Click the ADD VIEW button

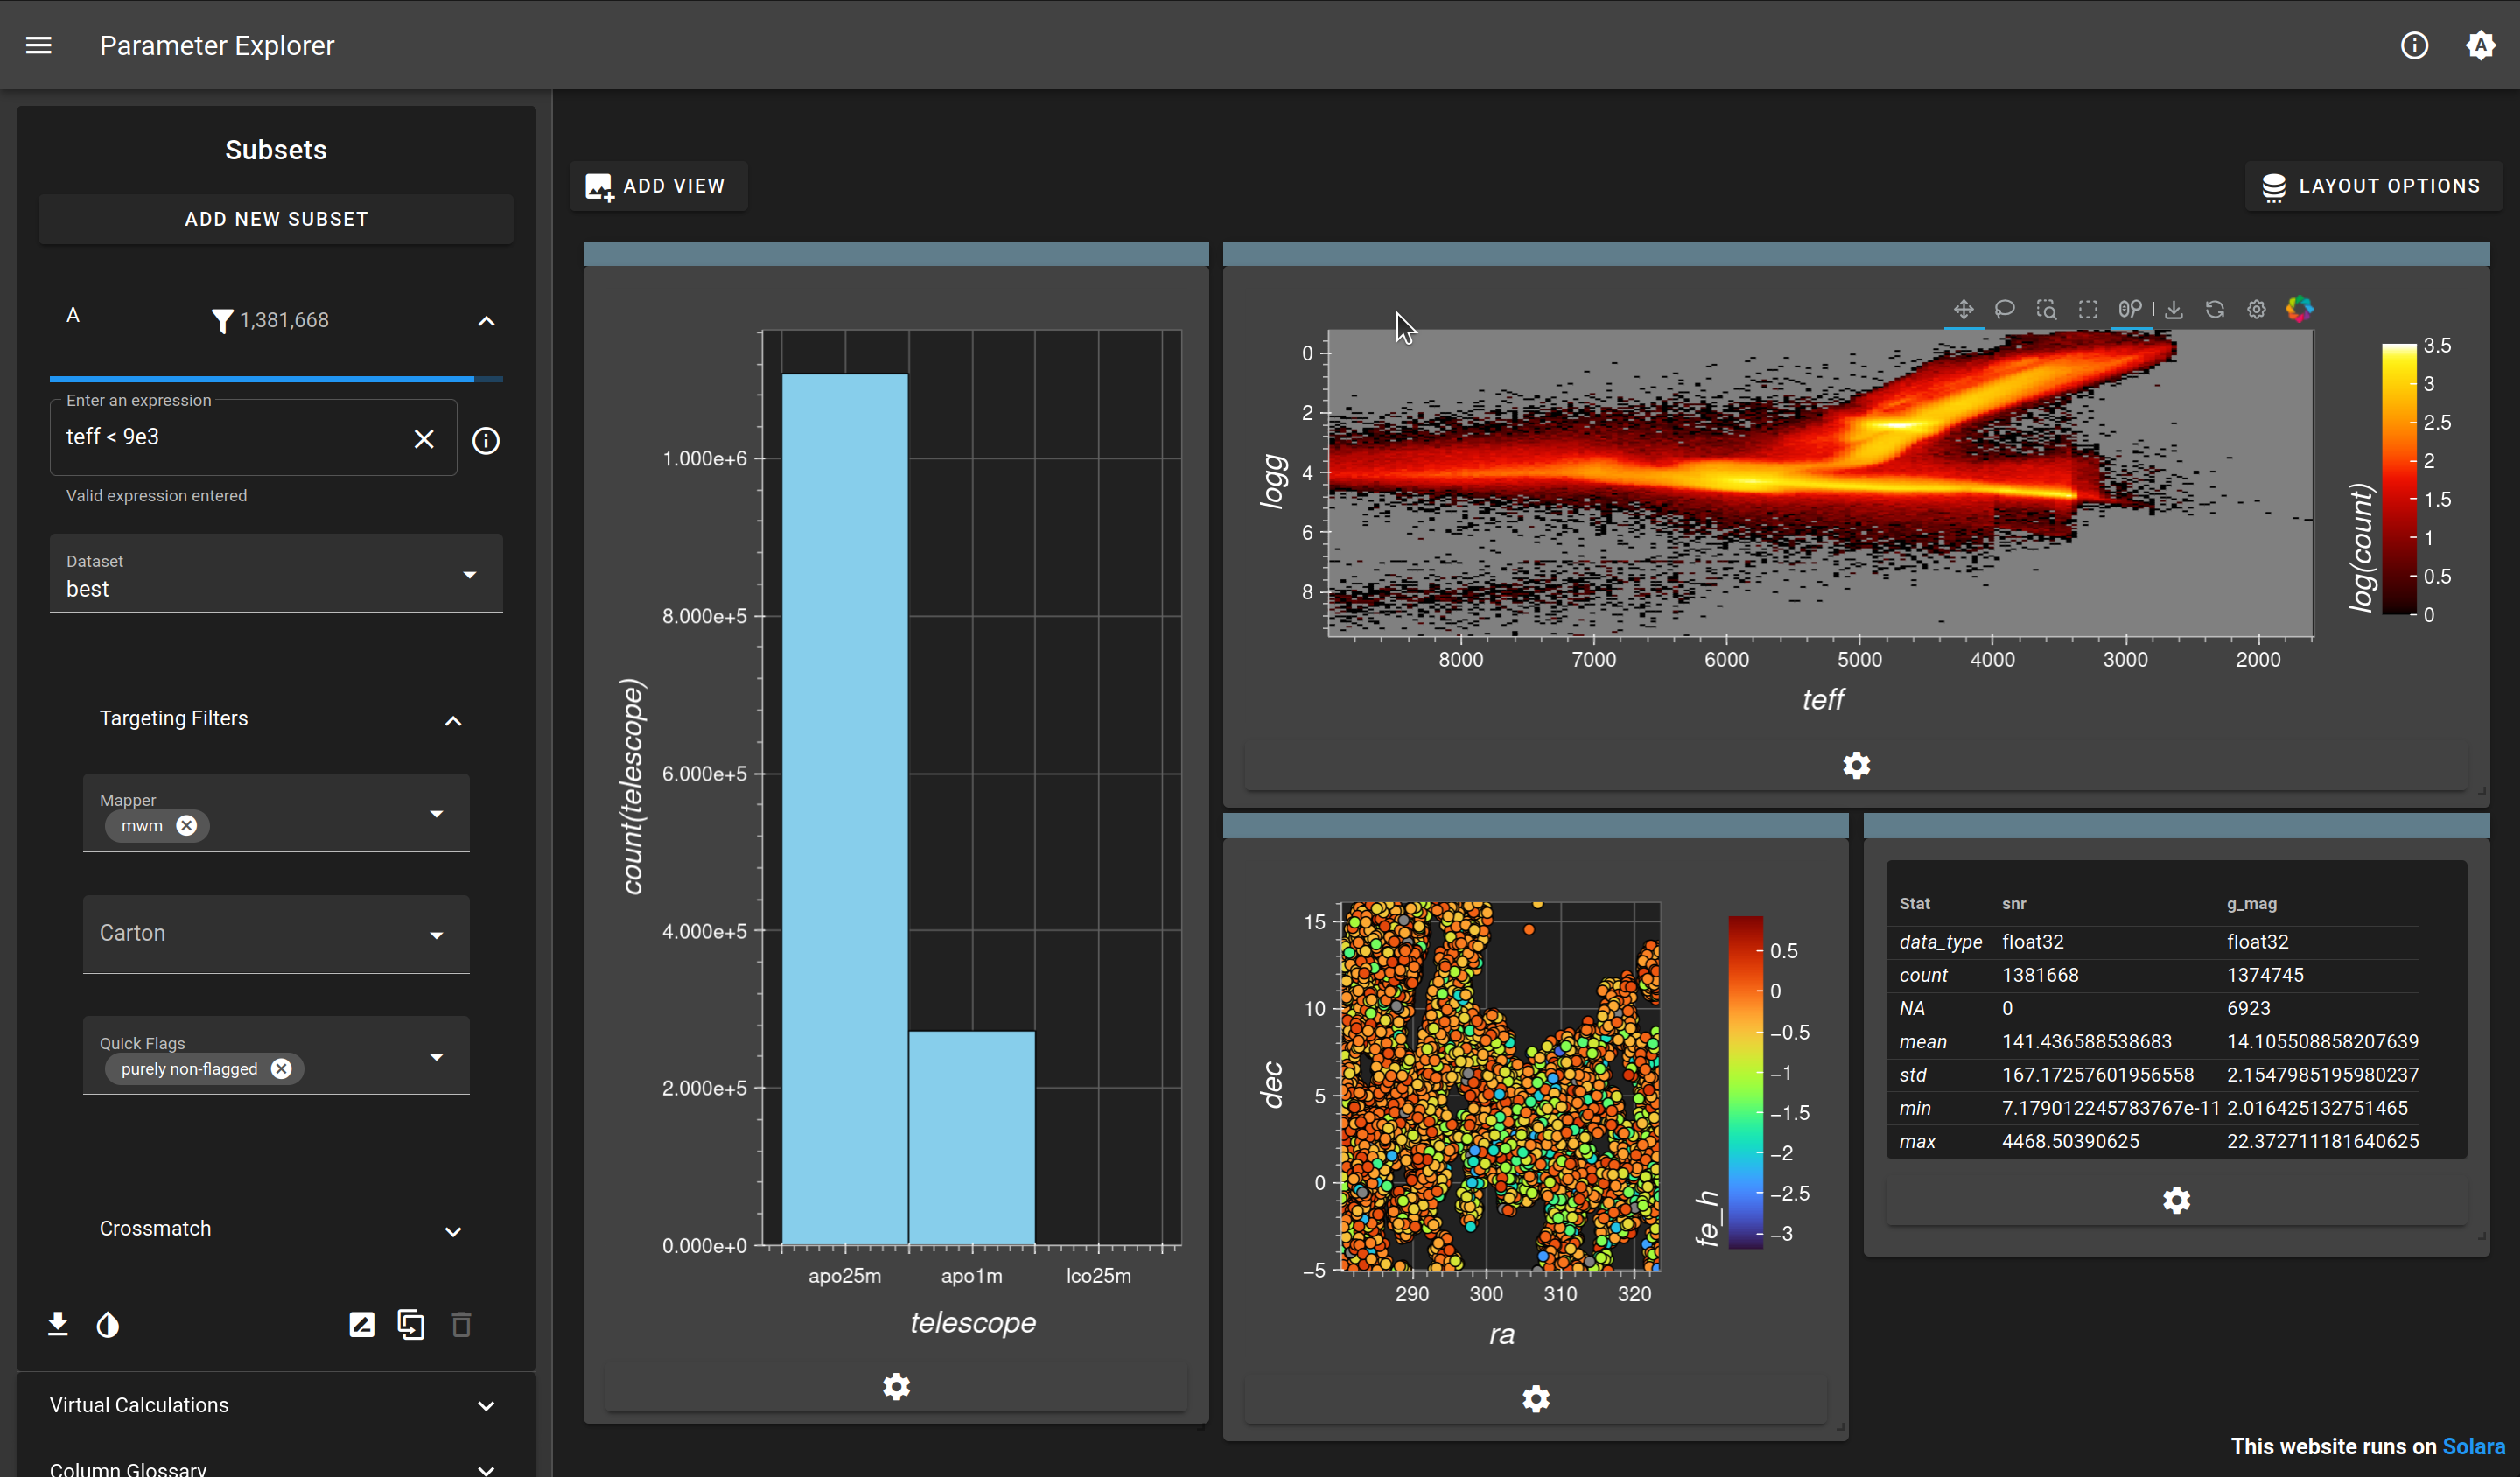(x=657, y=186)
